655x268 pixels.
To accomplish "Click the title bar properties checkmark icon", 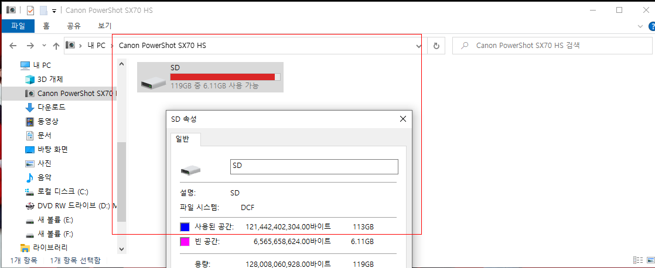I will pos(30,10).
